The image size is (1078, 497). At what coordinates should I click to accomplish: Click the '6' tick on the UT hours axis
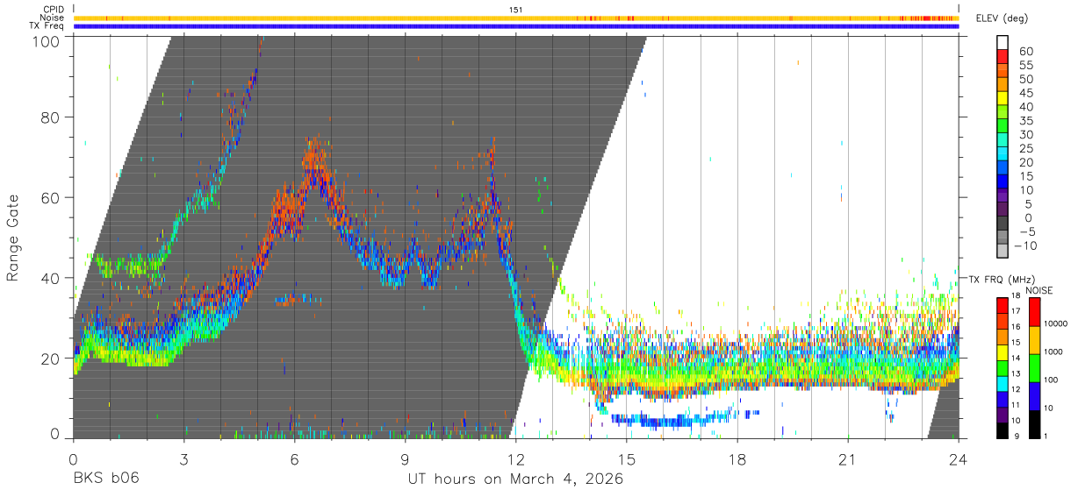coord(294,459)
